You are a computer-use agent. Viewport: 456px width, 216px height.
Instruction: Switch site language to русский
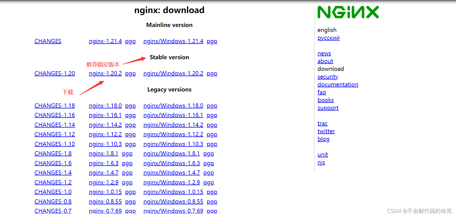[x=328, y=38]
